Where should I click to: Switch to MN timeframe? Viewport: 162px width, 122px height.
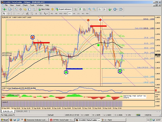tap(87, 14)
